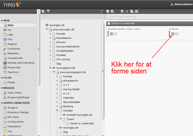Click folder icon in Indhold column
Image resolution: width=193 pixels, height=136 pixels.
(177, 34)
